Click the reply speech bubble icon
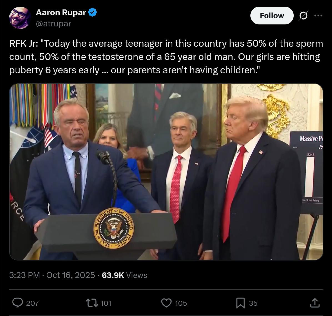This screenshot has height=316, width=332. 17,303
